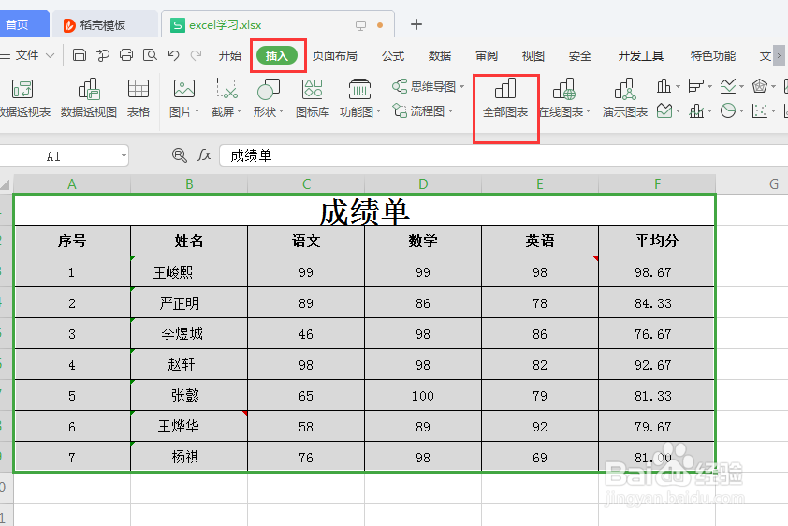Click the monitor icon on excel学习.xlsx tab
788x526 pixels.
coord(360,25)
